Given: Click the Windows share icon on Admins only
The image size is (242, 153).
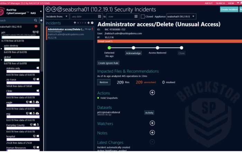Looking at the screenshot, I should point(38,68).
